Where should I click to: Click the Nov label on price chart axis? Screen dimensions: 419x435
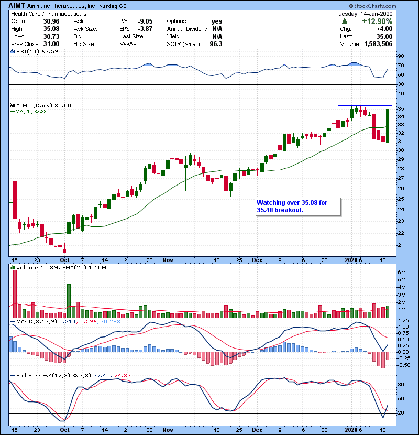click(x=168, y=260)
